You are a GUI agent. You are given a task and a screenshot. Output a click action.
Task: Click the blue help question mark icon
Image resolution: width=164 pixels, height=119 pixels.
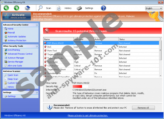point(103,8)
